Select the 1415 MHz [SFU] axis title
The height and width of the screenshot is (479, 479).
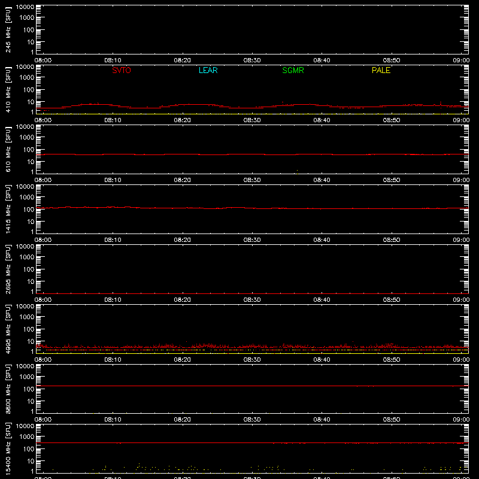[8, 209]
